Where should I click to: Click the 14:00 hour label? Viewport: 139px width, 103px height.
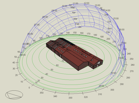(108, 10)
